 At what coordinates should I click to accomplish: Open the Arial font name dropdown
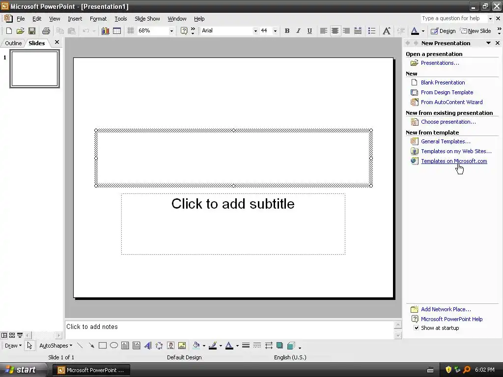coord(255,31)
